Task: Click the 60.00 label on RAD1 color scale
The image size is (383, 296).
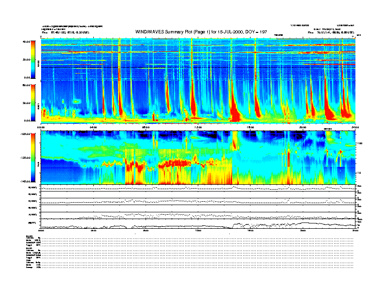Action: tap(27, 85)
